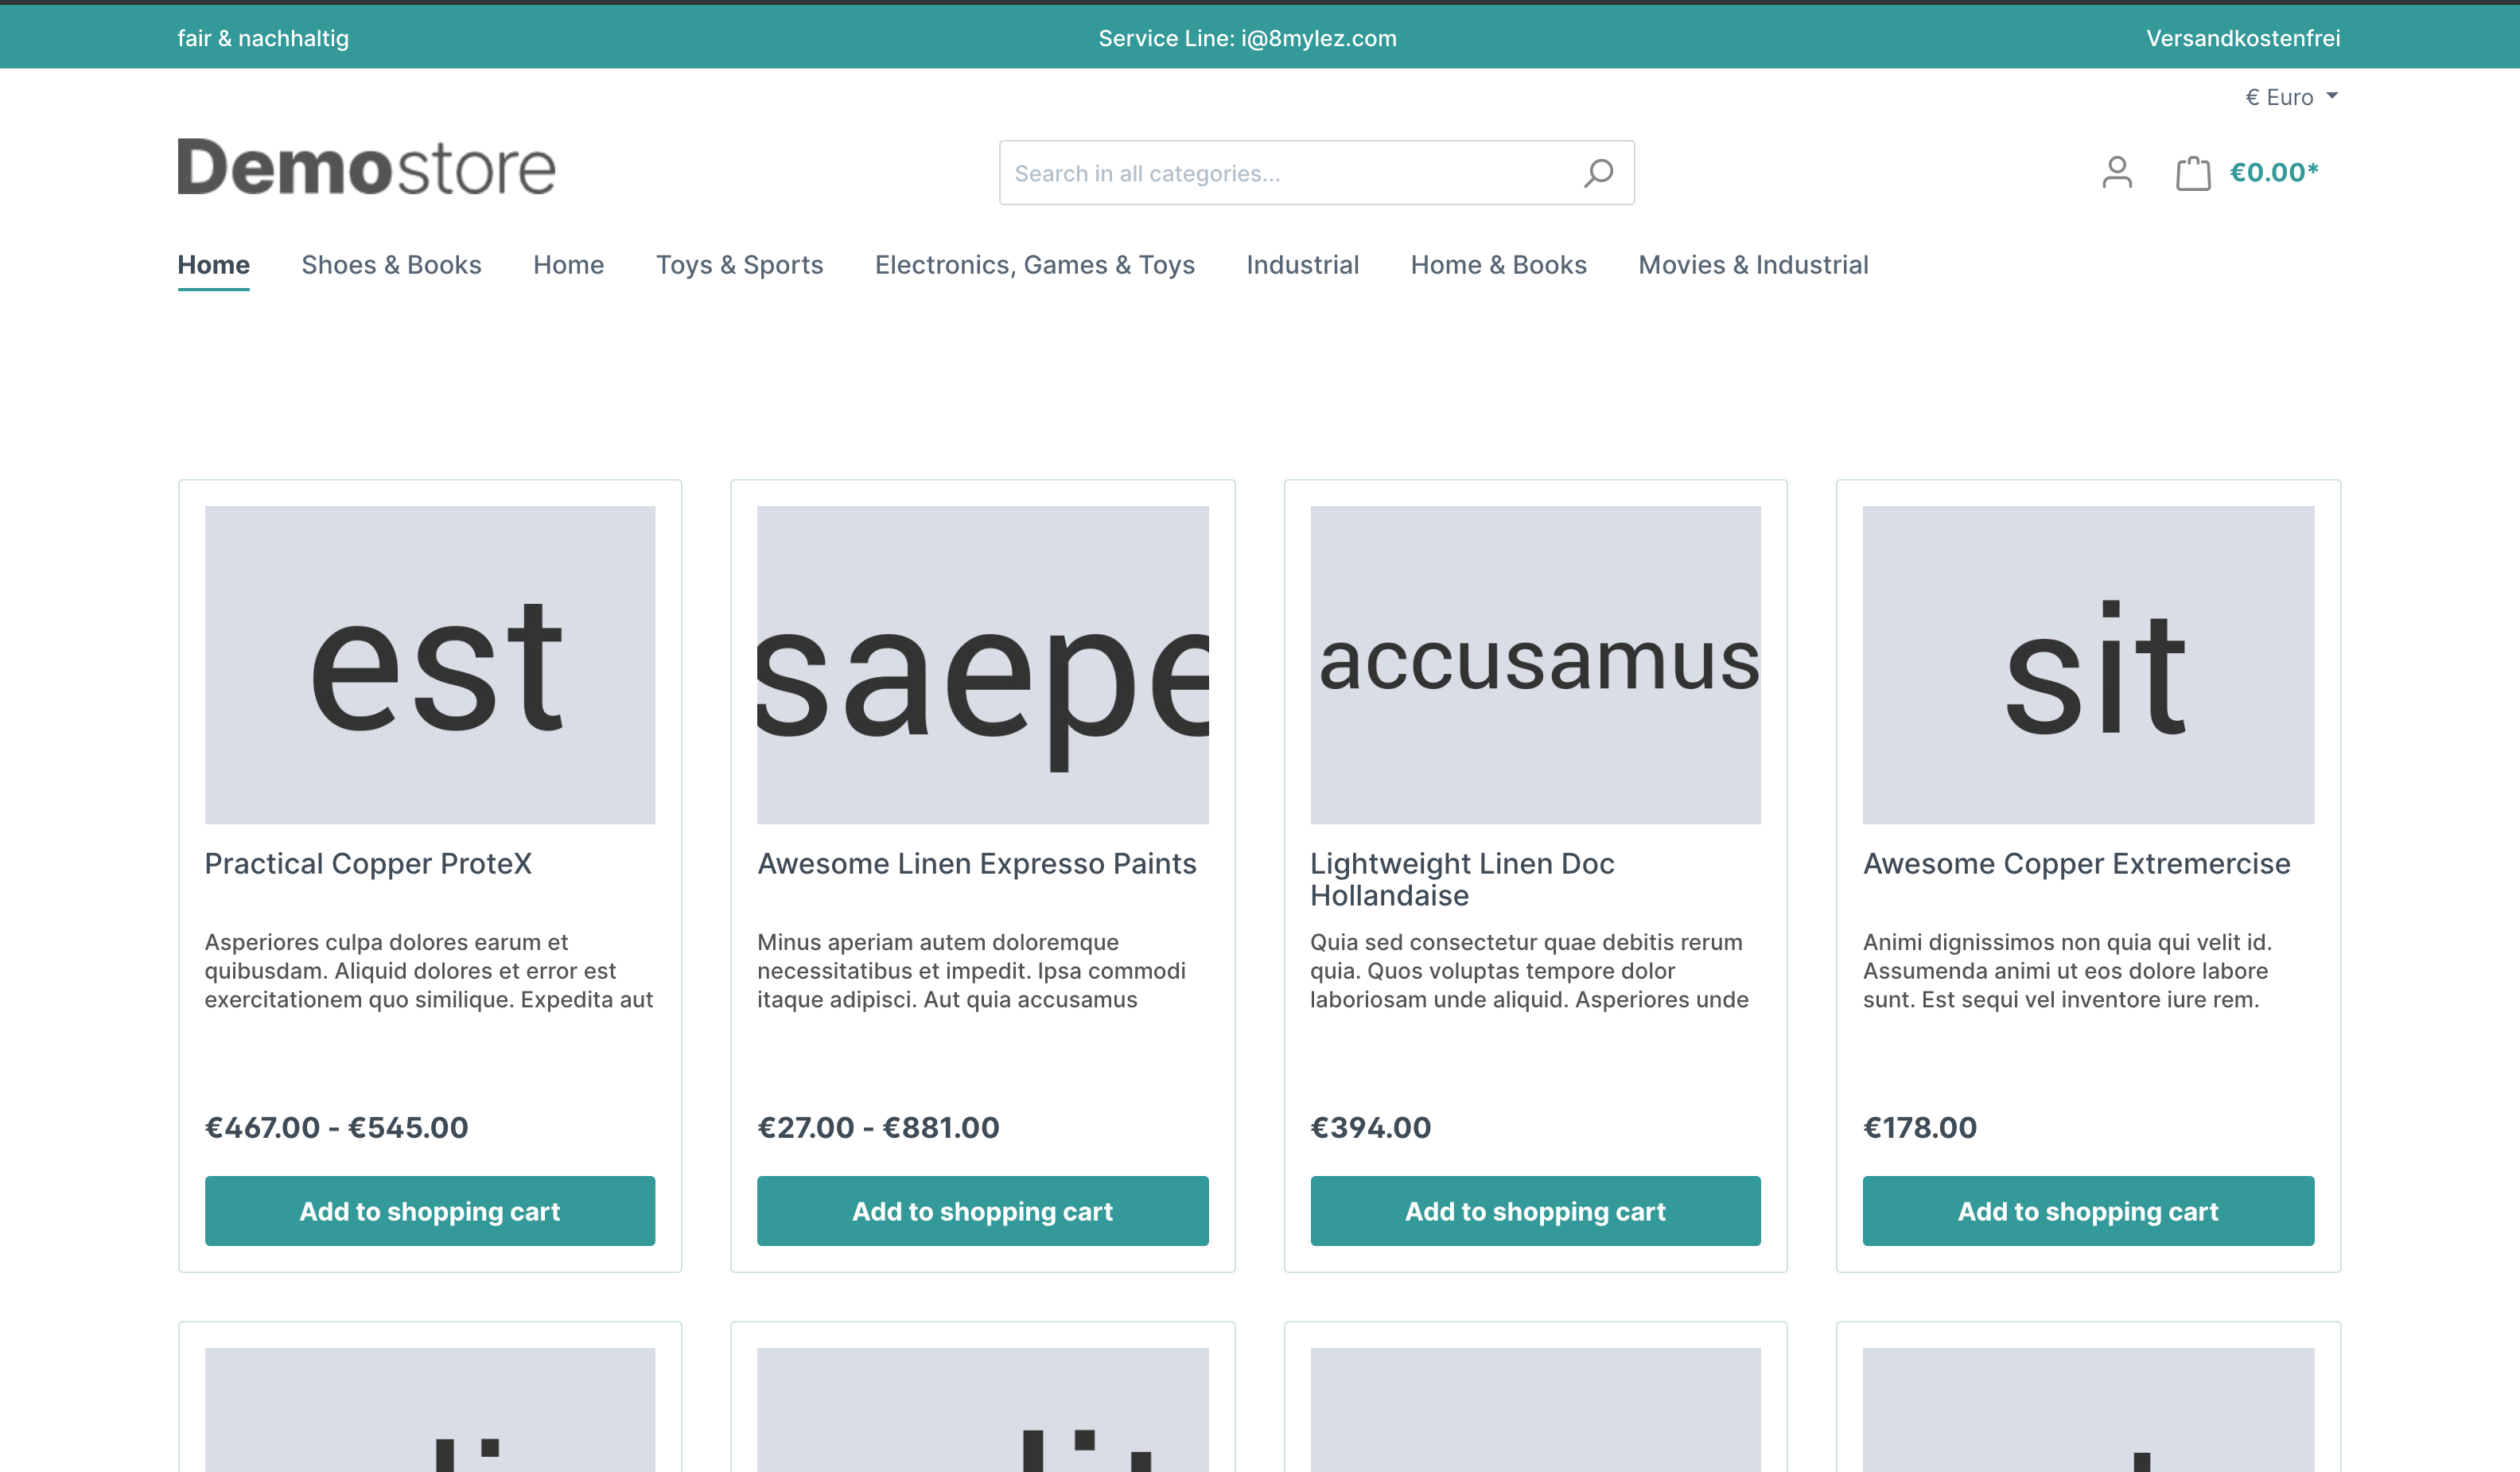Add Awesome Linen Expresso Paints to cart
The height and width of the screenshot is (1472, 2520).
click(982, 1211)
